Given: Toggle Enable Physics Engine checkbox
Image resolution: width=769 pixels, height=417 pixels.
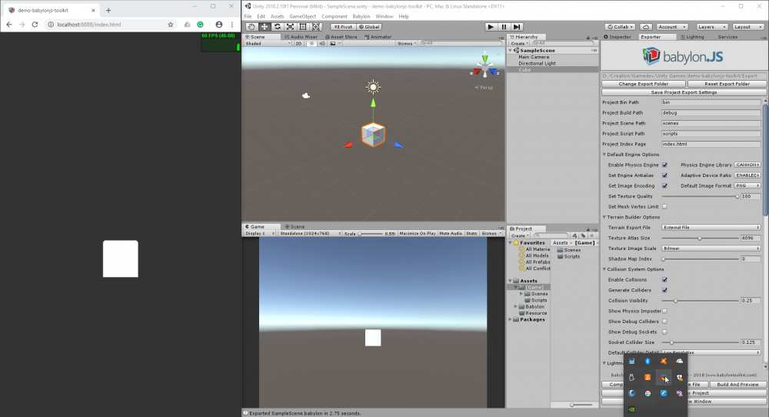Looking at the screenshot, I should click(664, 165).
